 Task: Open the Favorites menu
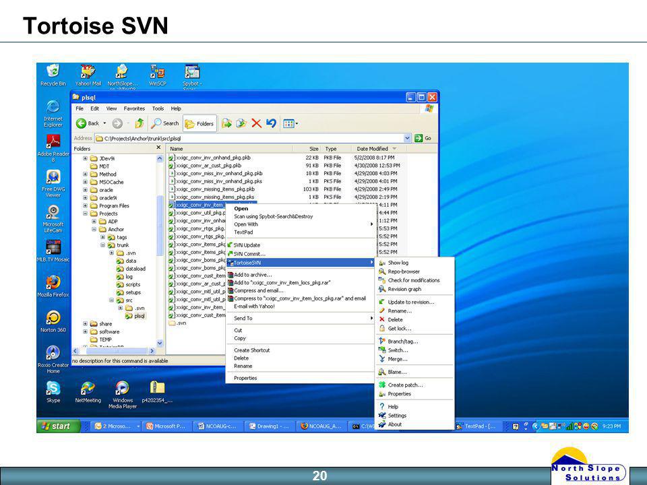[x=134, y=108]
